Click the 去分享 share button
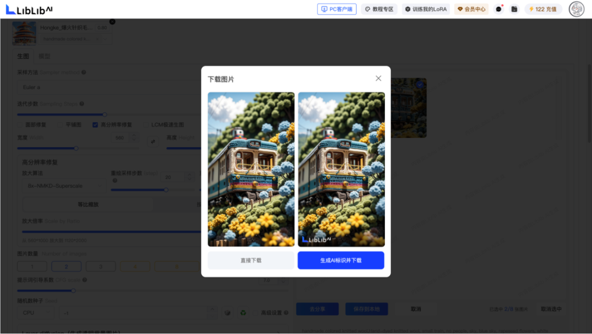The width and height of the screenshot is (592, 334). pos(317,309)
